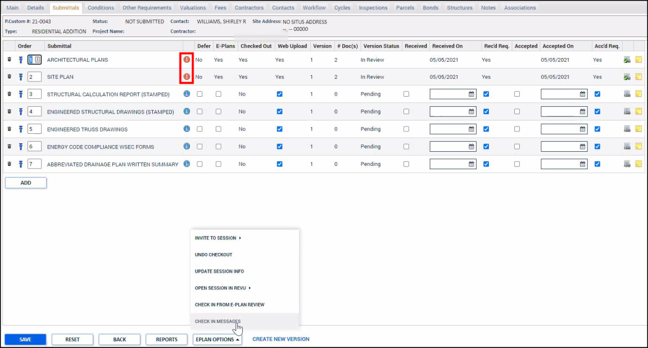Click the Received On date field for ENGINEERED TRUSS DRAWINGS
Screen dimensions: 648x348
(450, 129)
